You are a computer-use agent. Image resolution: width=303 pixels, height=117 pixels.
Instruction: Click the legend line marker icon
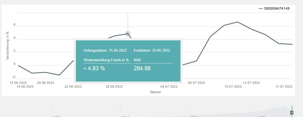pyautogui.click(x=261, y=9)
